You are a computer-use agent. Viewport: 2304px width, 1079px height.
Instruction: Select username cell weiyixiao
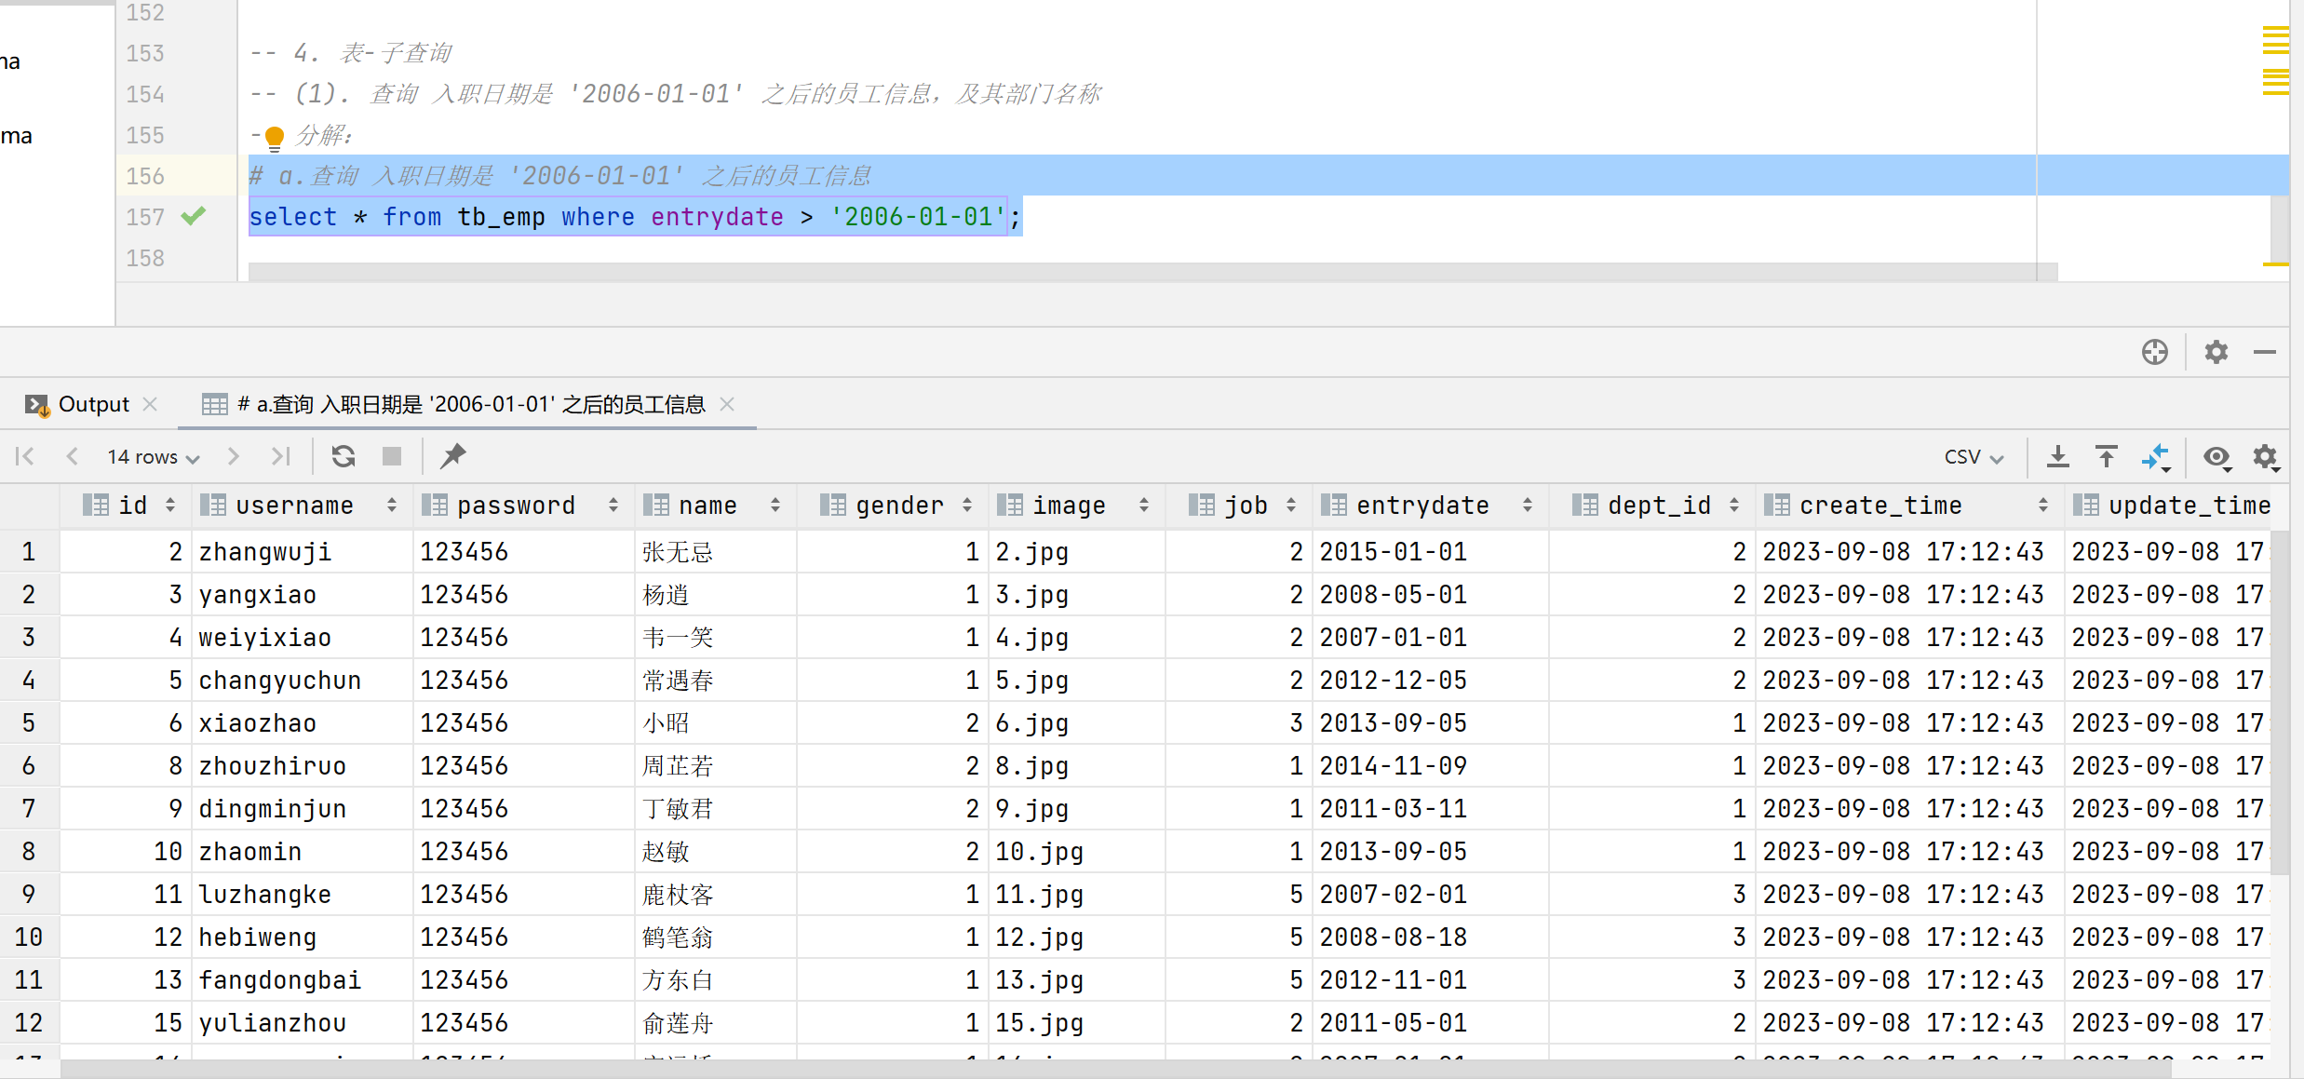(303, 637)
